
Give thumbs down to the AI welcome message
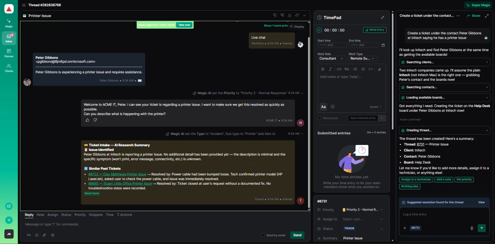[x=95, y=120]
